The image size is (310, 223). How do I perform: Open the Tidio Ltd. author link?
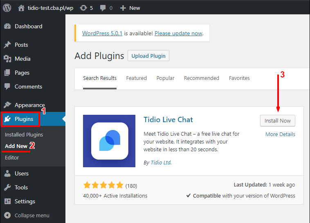[161, 163]
